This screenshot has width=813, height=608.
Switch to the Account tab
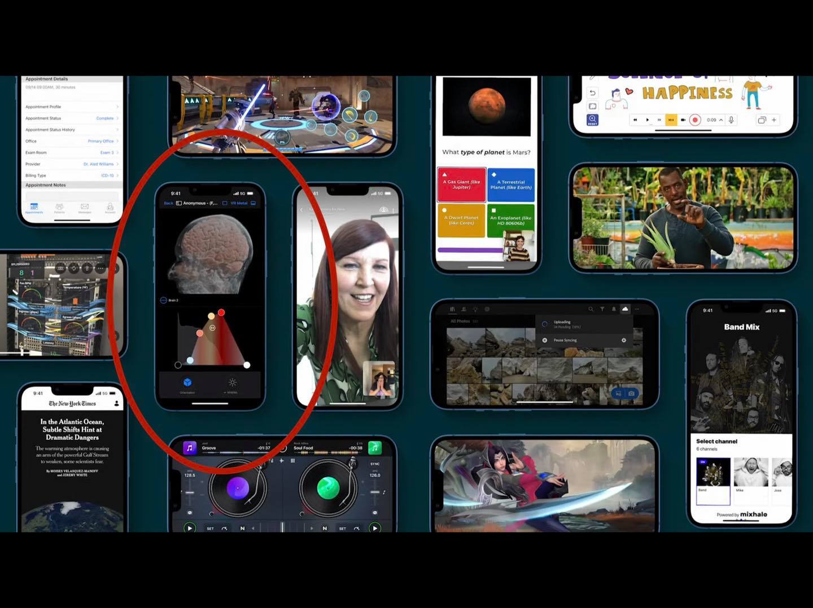point(110,208)
